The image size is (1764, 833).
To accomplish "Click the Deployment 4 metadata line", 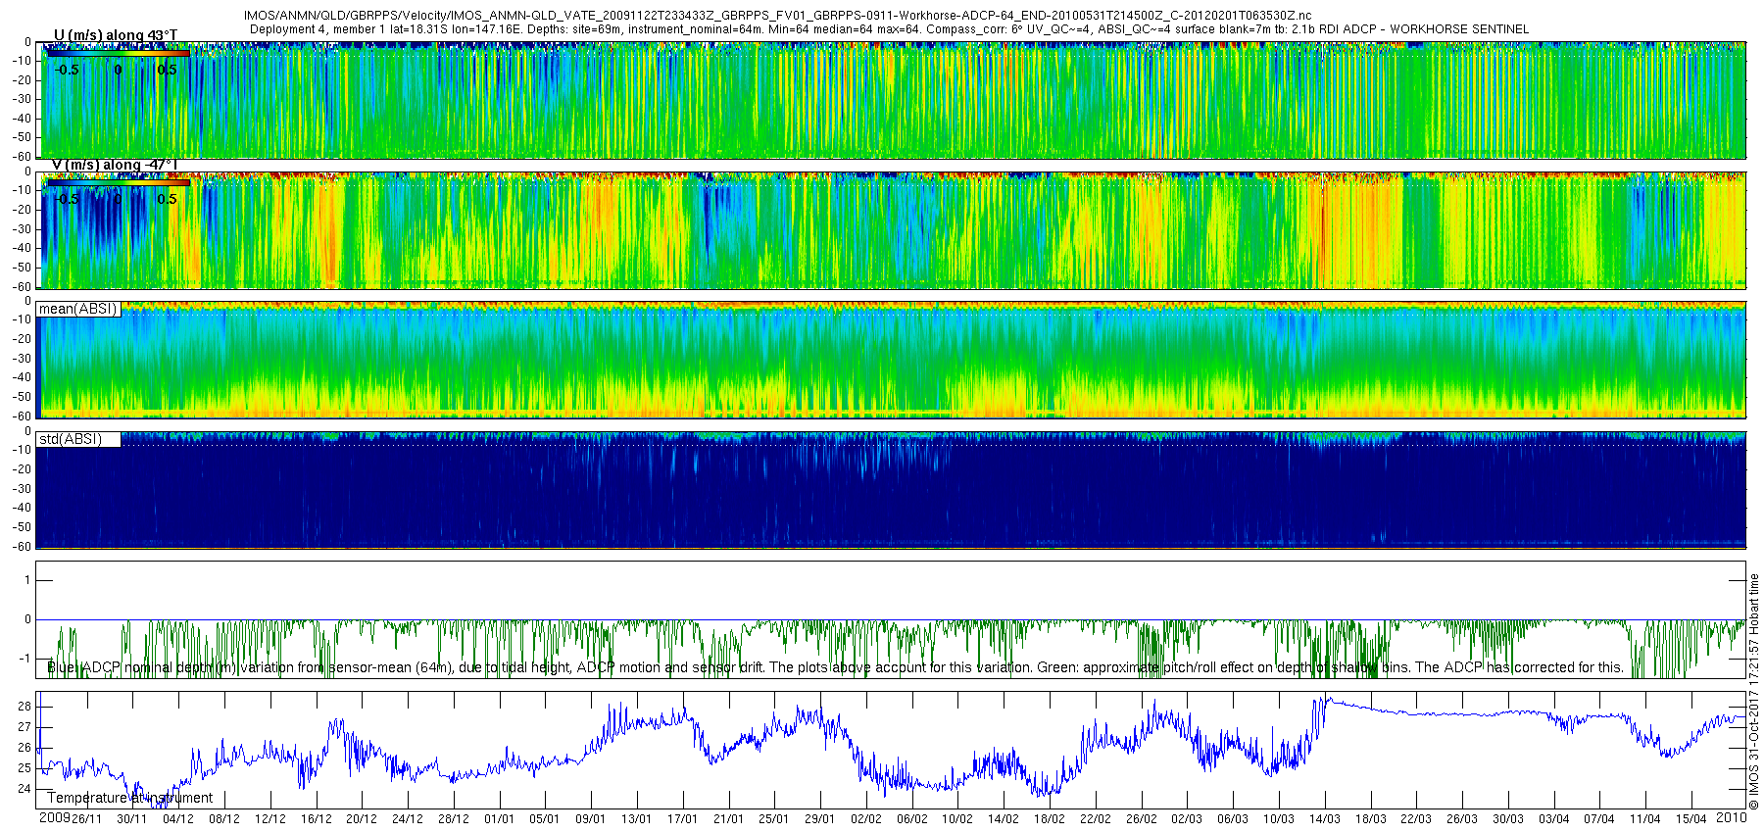I will 889,29.
